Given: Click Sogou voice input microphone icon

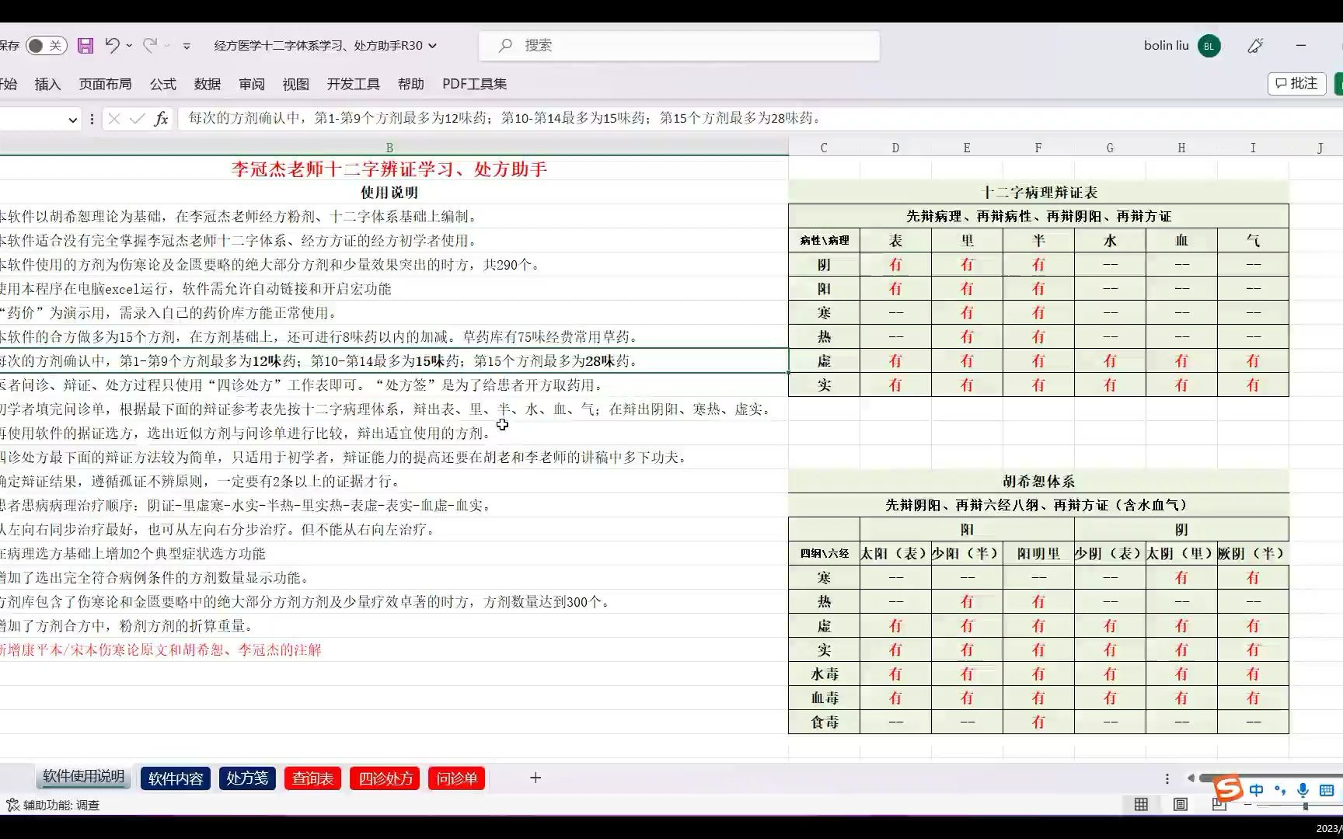Looking at the screenshot, I should click(x=1303, y=791).
